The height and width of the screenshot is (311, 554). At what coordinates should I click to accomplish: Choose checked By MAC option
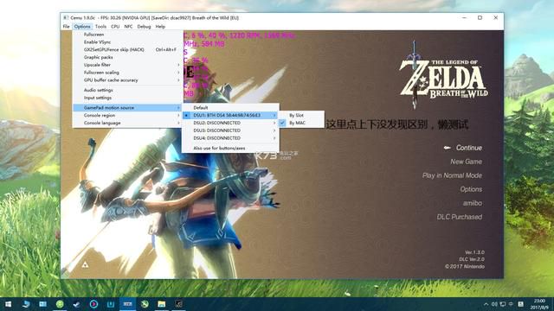tap(301, 123)
